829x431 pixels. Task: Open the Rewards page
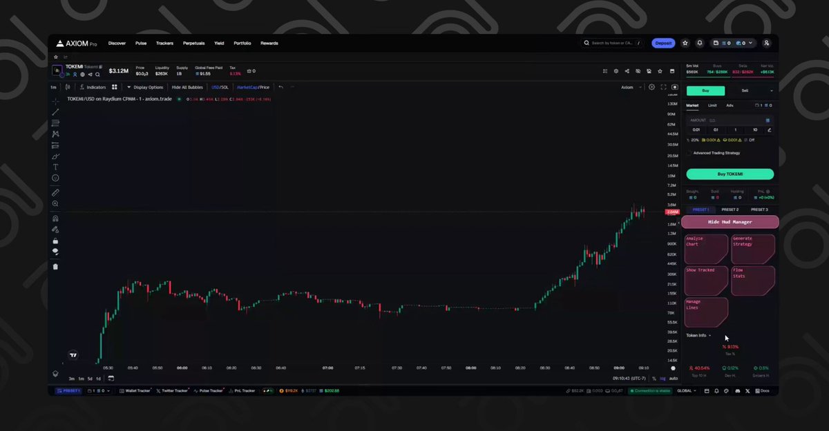coord(269,43)
